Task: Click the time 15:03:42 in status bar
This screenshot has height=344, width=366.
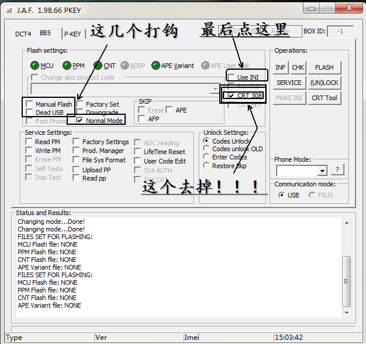Action: 289,337
